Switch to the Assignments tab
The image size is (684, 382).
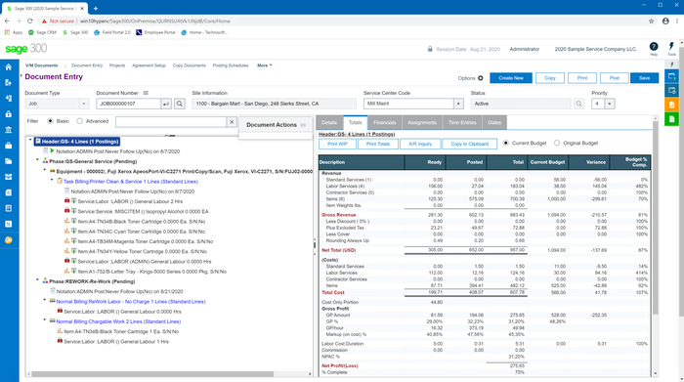(422, 122)
